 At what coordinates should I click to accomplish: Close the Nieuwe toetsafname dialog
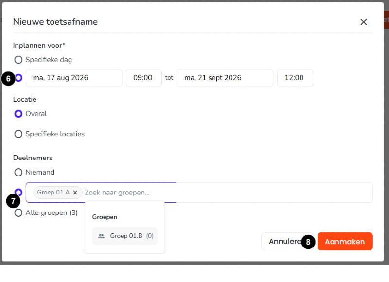pyautogui.click(x=363, y=22)
